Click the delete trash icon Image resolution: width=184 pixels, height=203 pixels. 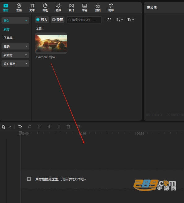click(68, 127)
